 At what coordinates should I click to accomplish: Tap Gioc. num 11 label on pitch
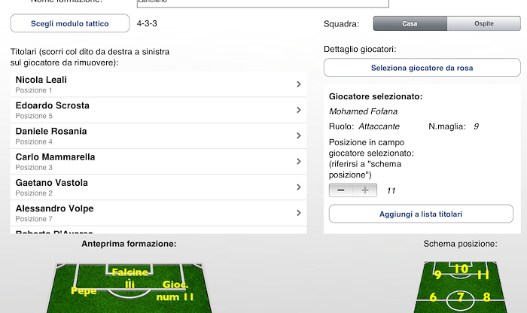click(179, 291)
